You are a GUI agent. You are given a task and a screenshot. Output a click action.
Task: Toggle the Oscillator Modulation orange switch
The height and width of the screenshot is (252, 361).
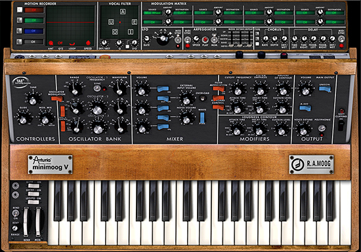point(56,99)
